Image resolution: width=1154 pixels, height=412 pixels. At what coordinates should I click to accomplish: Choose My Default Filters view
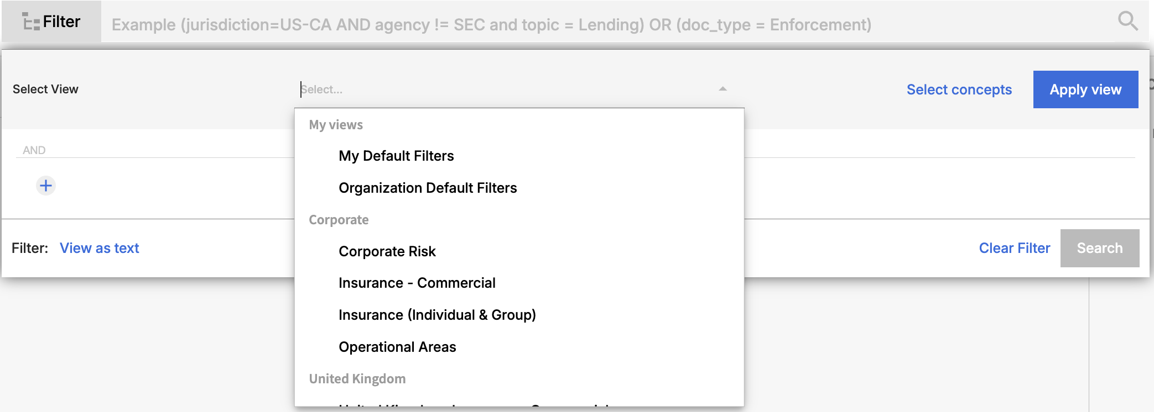[x=396, y=156]
